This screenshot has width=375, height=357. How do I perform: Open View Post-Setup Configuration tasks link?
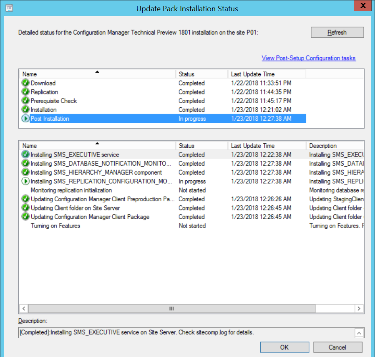click(309, 58)
